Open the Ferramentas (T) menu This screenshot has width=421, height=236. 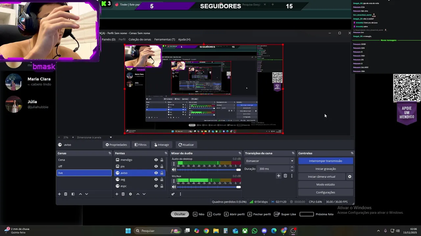click(x=164, y=39)
